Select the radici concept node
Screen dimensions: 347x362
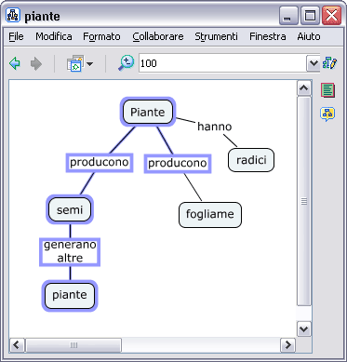251,160
